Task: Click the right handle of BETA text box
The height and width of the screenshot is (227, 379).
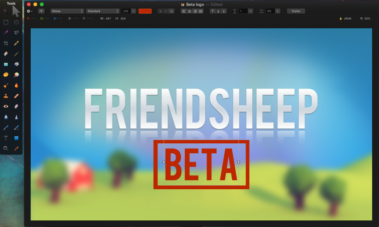Action: 239,162
